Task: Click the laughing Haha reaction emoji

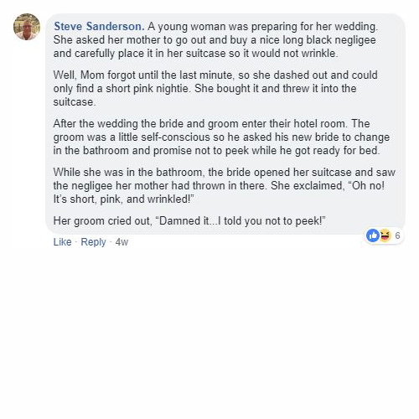Action: 385,235
